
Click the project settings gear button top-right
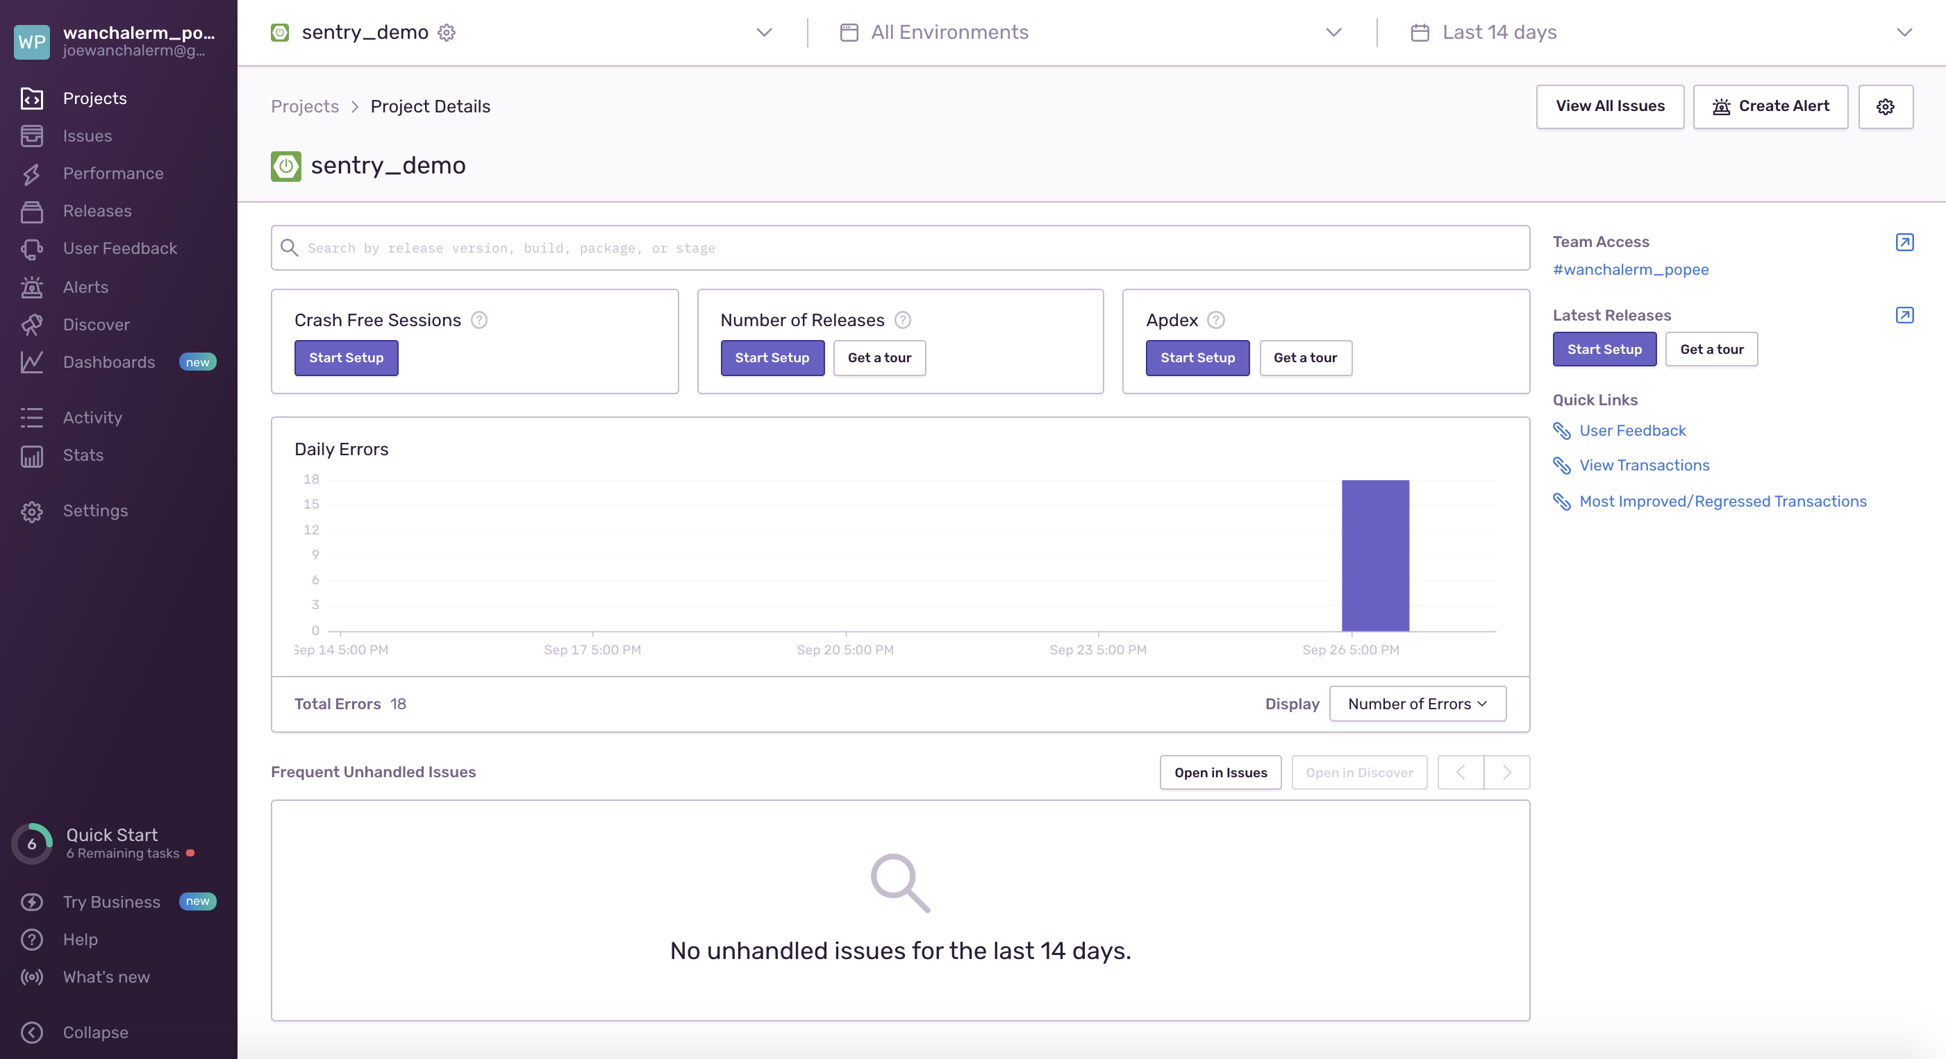point(1885,106)
